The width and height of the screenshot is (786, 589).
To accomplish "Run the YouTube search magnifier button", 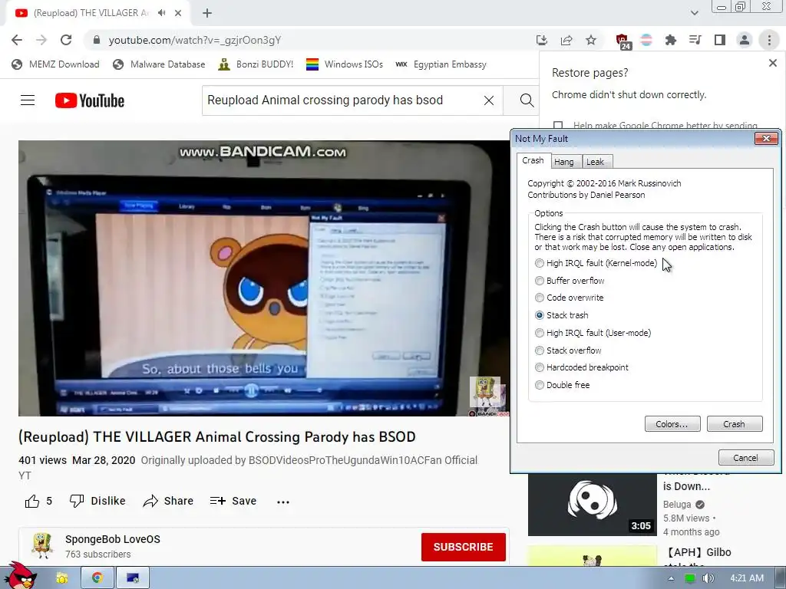I will [x=527, y=100].
